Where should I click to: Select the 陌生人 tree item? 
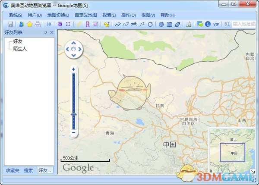[x=20, y=49]
